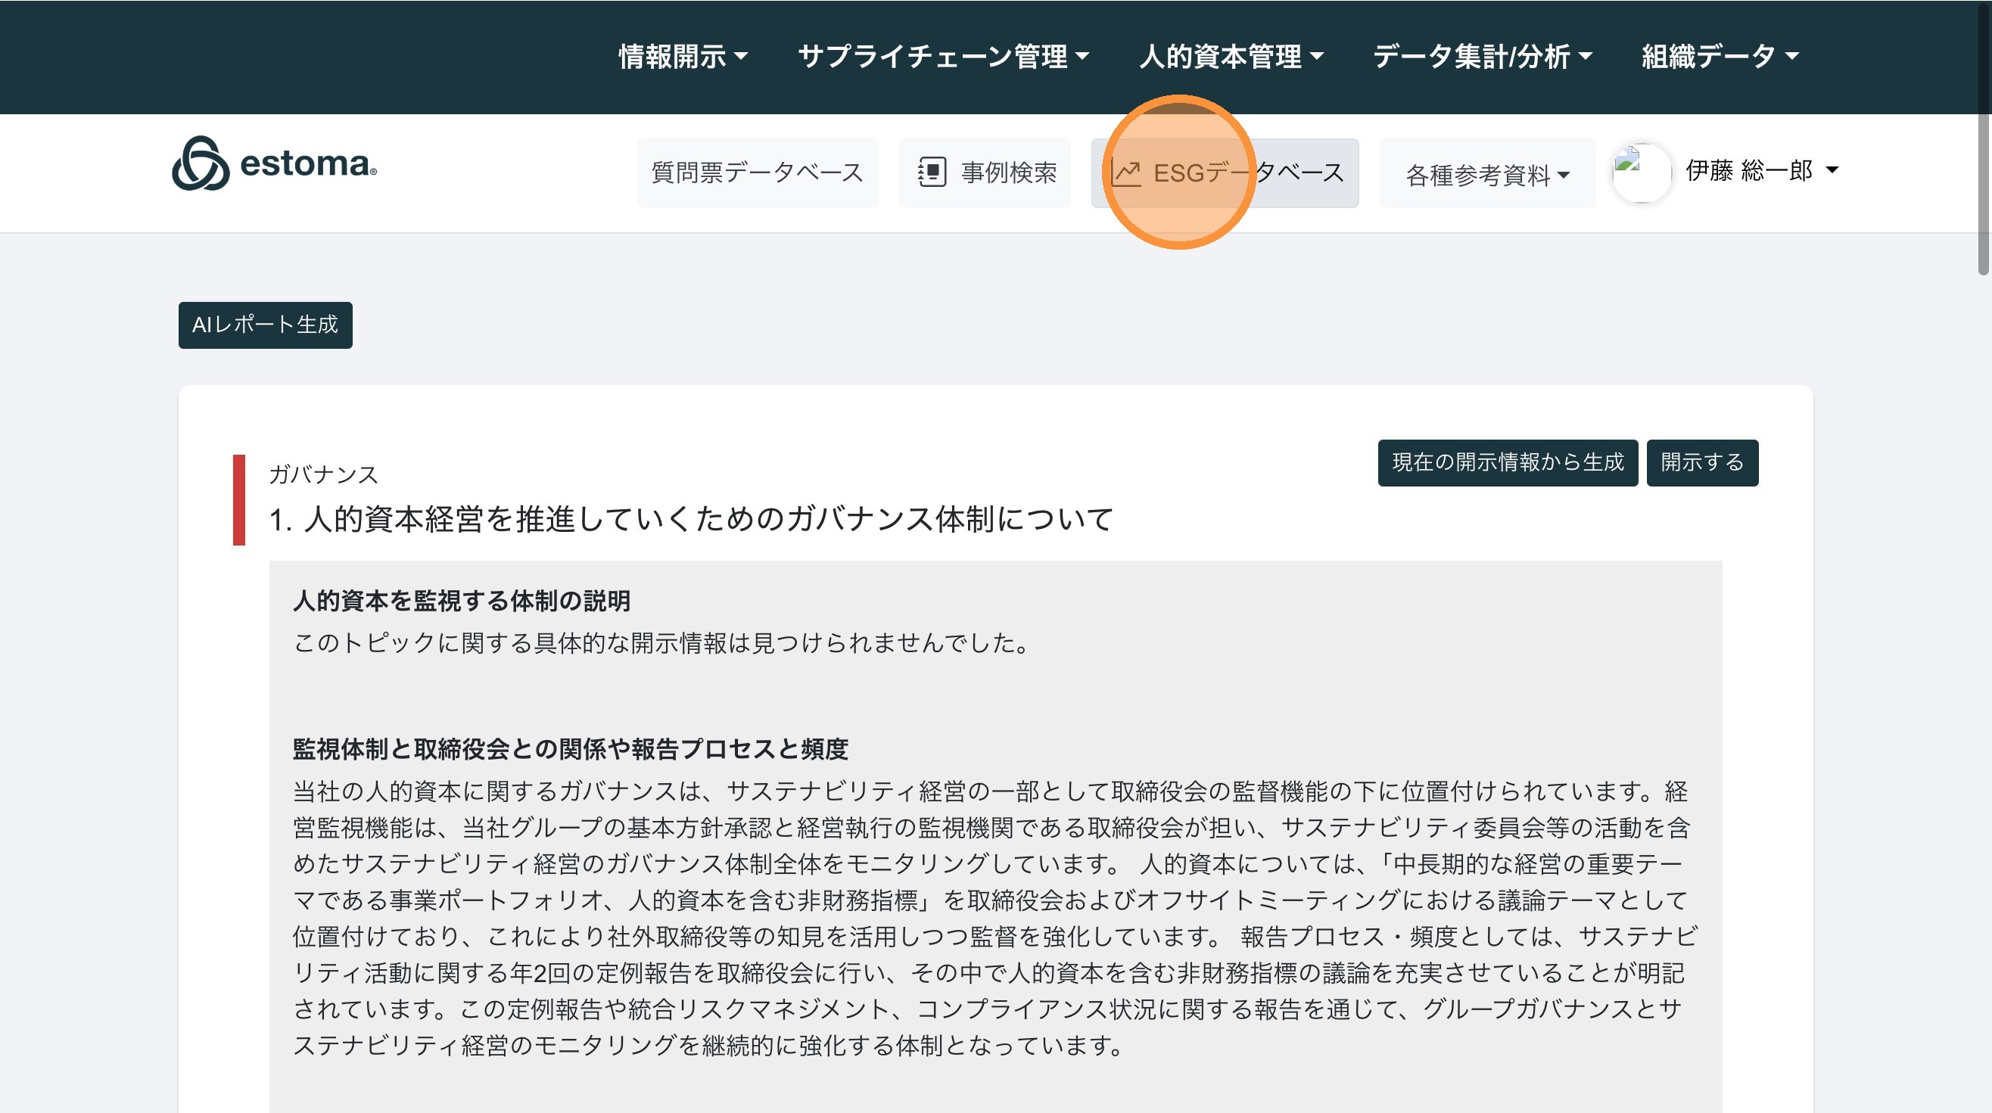This screenshot has height=1113, width=1992.
Task: Expand the 各種参考資料 dropdown
Action: coord(1487,175)
